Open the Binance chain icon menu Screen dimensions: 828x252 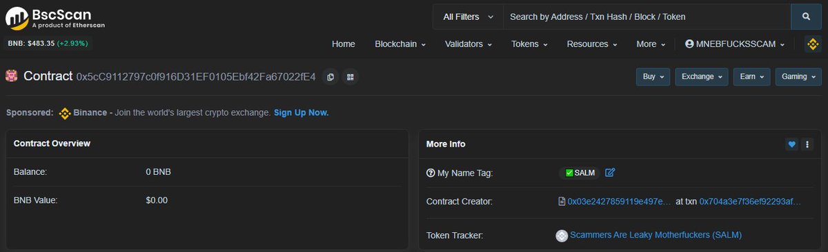(x=813, y=44)
